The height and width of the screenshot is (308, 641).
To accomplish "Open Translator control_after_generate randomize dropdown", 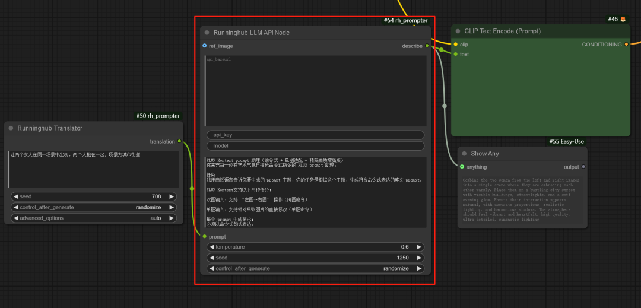I will [93, 207].
